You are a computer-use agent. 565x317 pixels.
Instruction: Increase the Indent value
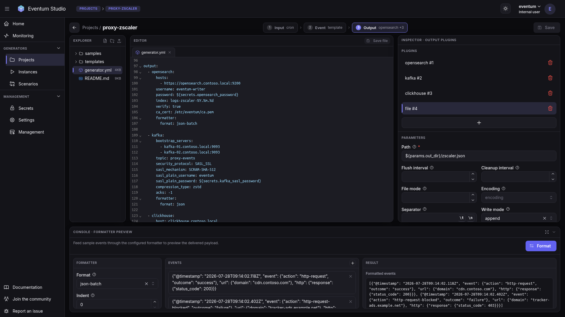point(155,302)
